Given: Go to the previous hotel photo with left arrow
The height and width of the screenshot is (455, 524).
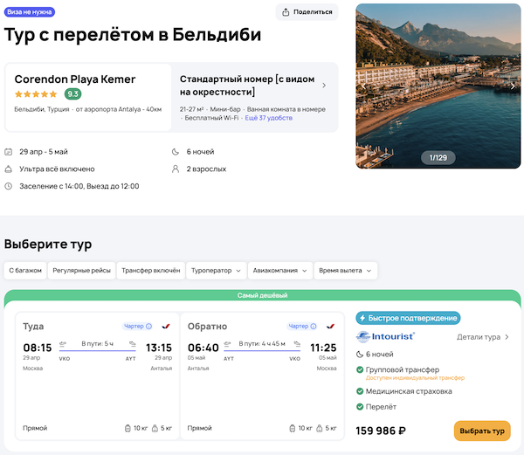Looking at the screenshot, I should 364,86.
